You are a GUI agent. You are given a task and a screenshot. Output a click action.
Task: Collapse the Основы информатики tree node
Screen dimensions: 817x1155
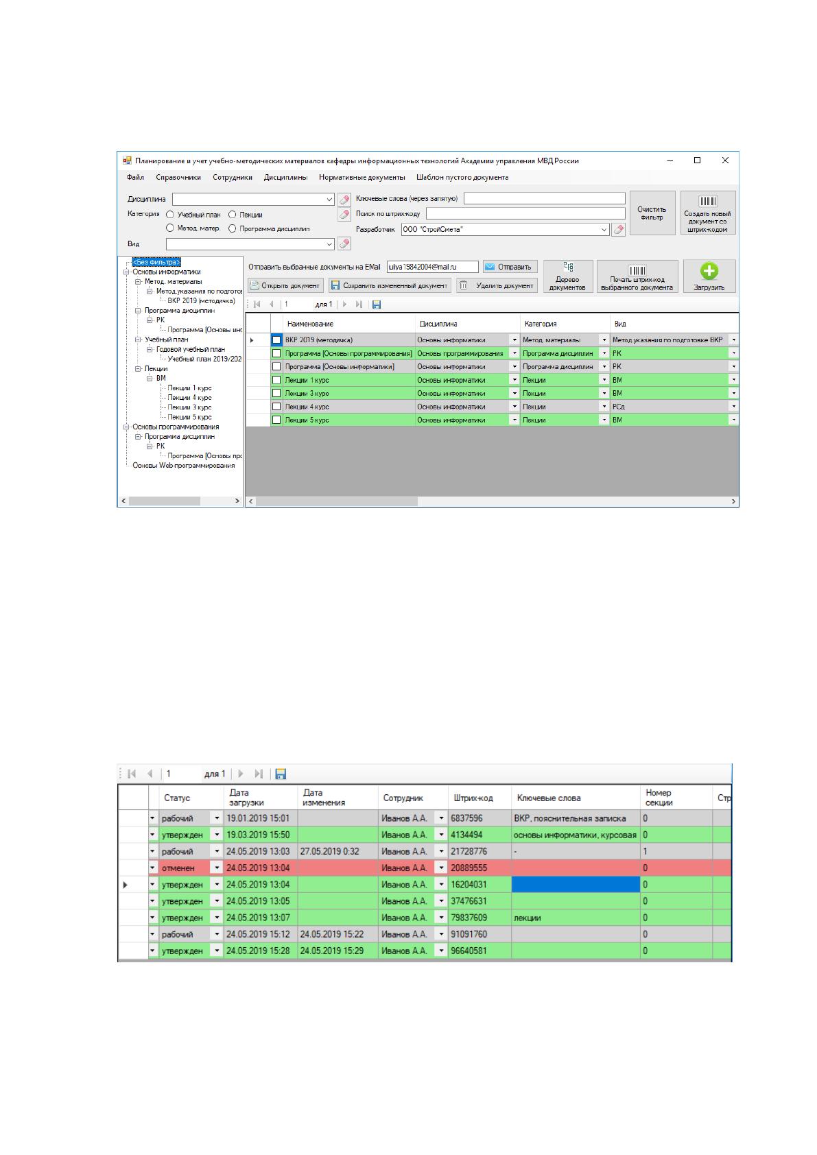(126, 272)
